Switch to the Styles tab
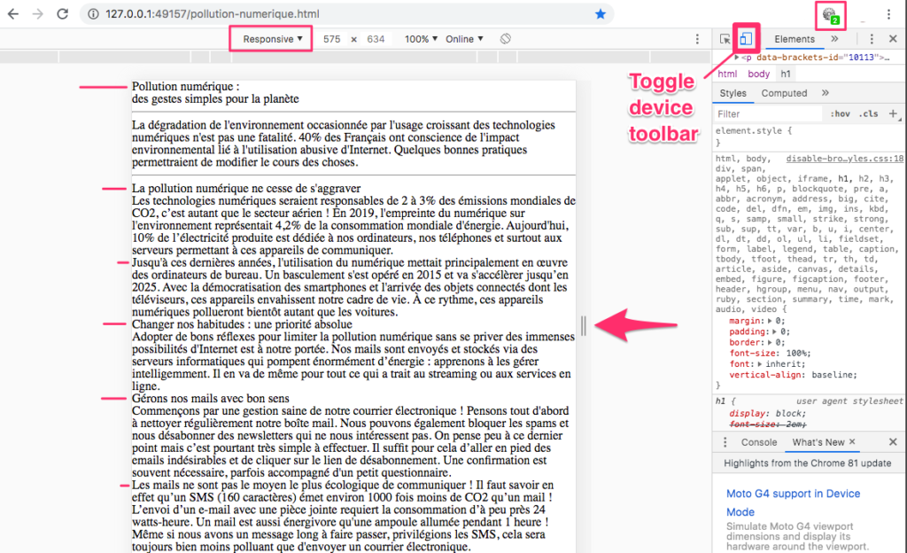The height and width of the screenshot is (553, 907). point(733,93)
